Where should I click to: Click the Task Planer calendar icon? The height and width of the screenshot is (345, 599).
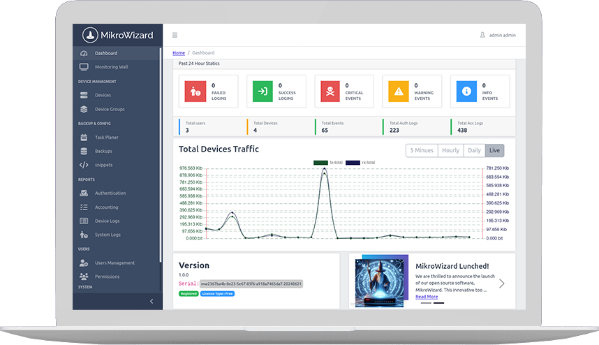click(x=84, y=137)
